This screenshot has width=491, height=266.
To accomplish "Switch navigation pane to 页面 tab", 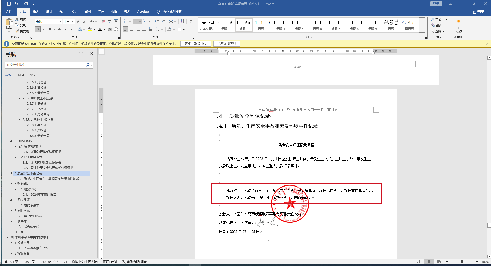I will [x=21, y=75].
